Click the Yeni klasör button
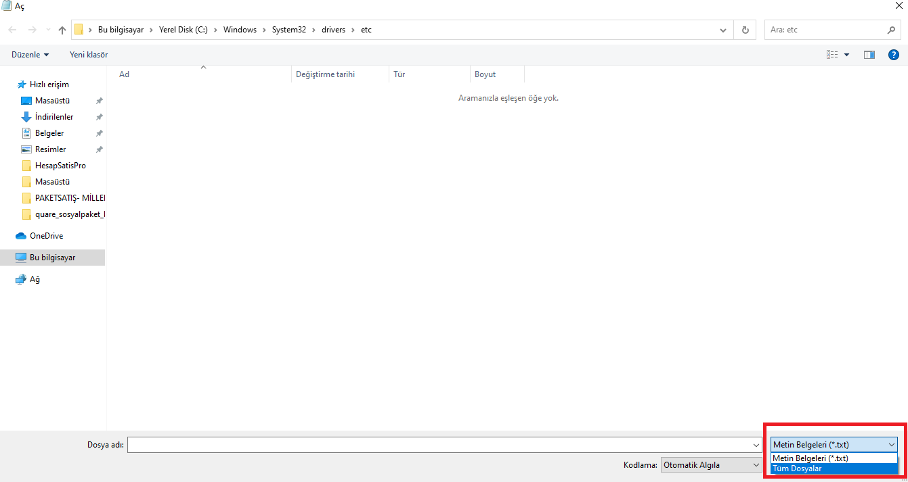Viewport: 908px width, 482px height. coord(89,55)
